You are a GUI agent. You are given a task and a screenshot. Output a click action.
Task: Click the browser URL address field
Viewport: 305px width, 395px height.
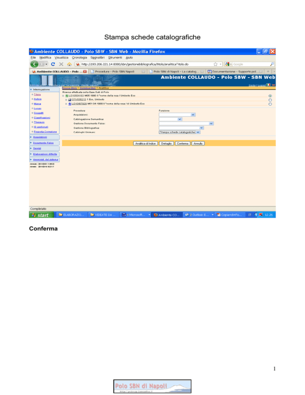coord(146,64)
